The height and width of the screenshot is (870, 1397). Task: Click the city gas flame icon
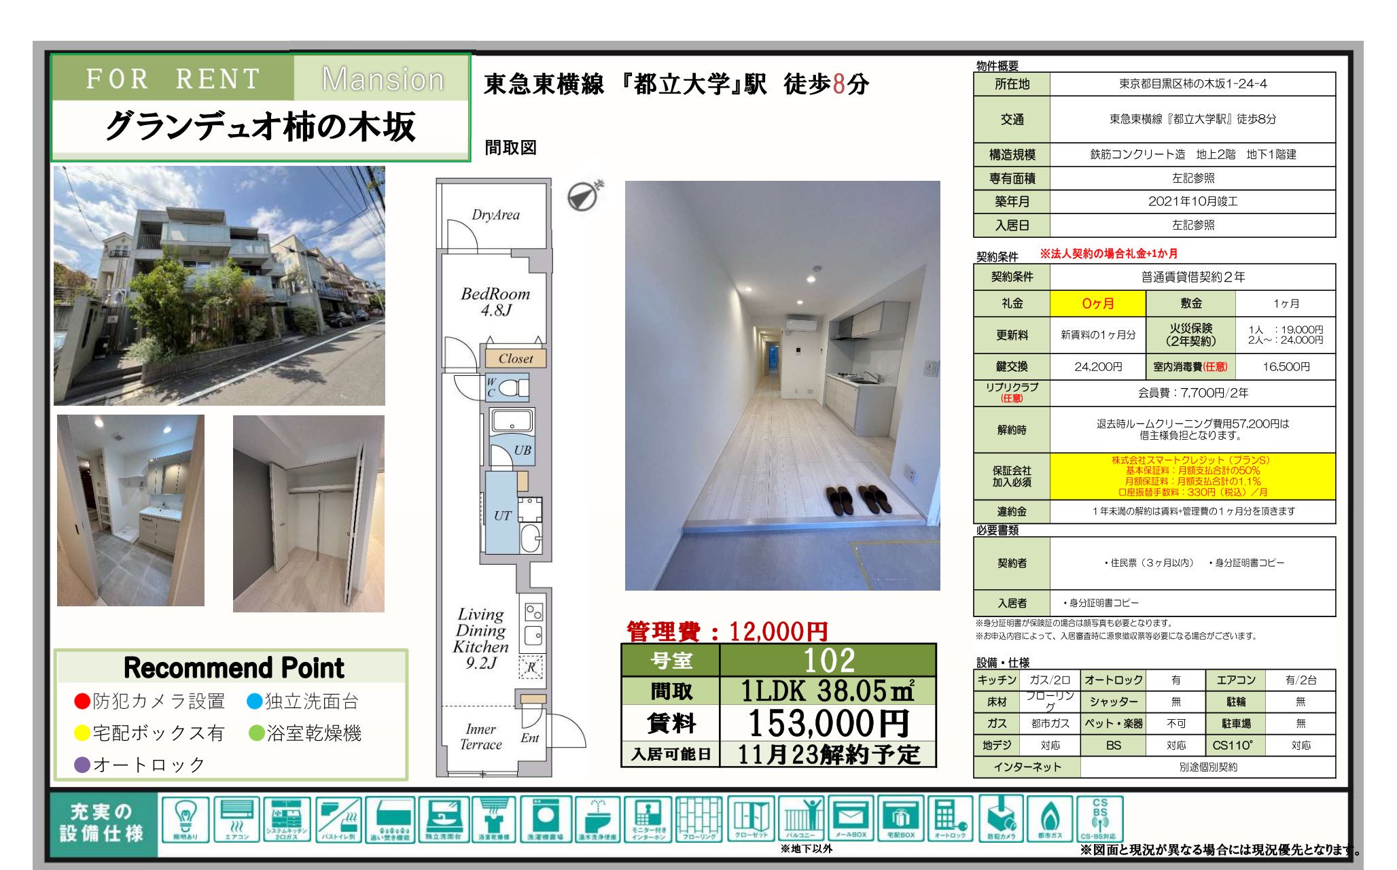tap(1050, 819)
